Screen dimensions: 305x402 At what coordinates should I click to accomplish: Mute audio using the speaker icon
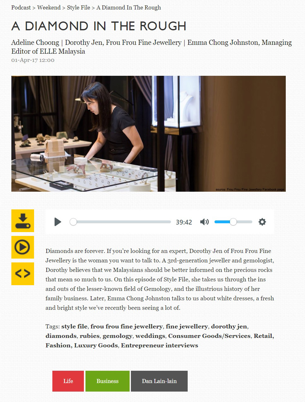click(204, 222)
